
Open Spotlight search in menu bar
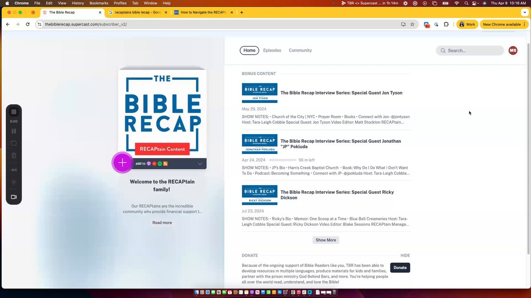[x=466, y=3]
